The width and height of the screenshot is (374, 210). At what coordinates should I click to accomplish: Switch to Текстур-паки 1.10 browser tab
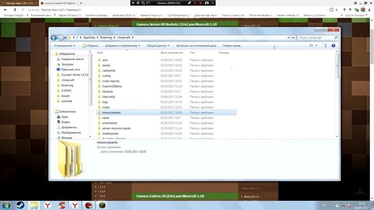point(19,3)
